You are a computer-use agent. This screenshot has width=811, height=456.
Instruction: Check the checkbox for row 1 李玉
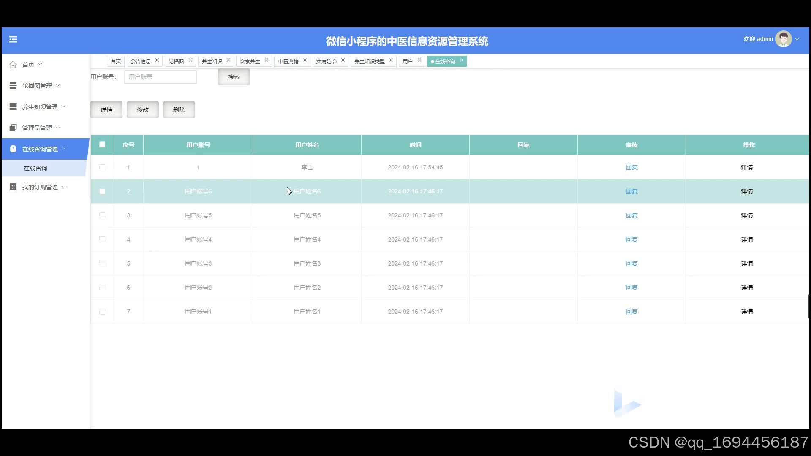(x=102, y=168)
